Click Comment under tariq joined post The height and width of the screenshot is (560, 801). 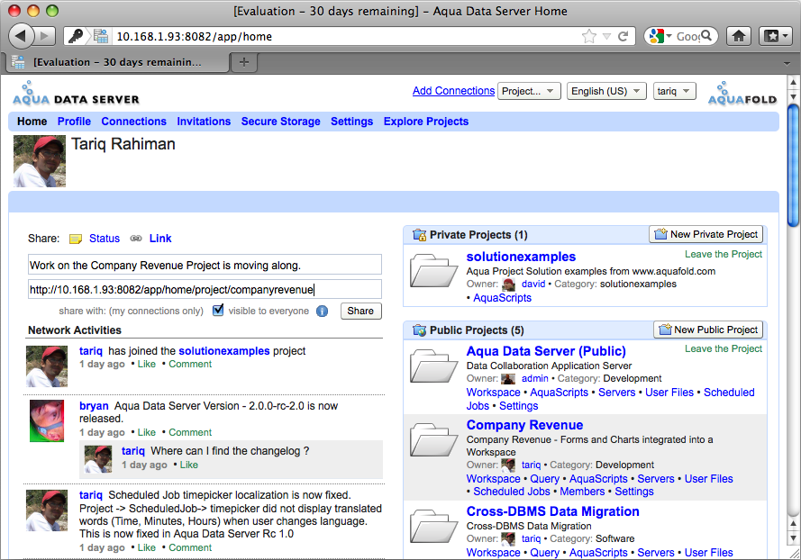coord(190,364)
